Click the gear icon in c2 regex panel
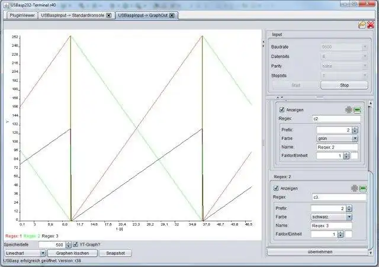 pos(349,110)
